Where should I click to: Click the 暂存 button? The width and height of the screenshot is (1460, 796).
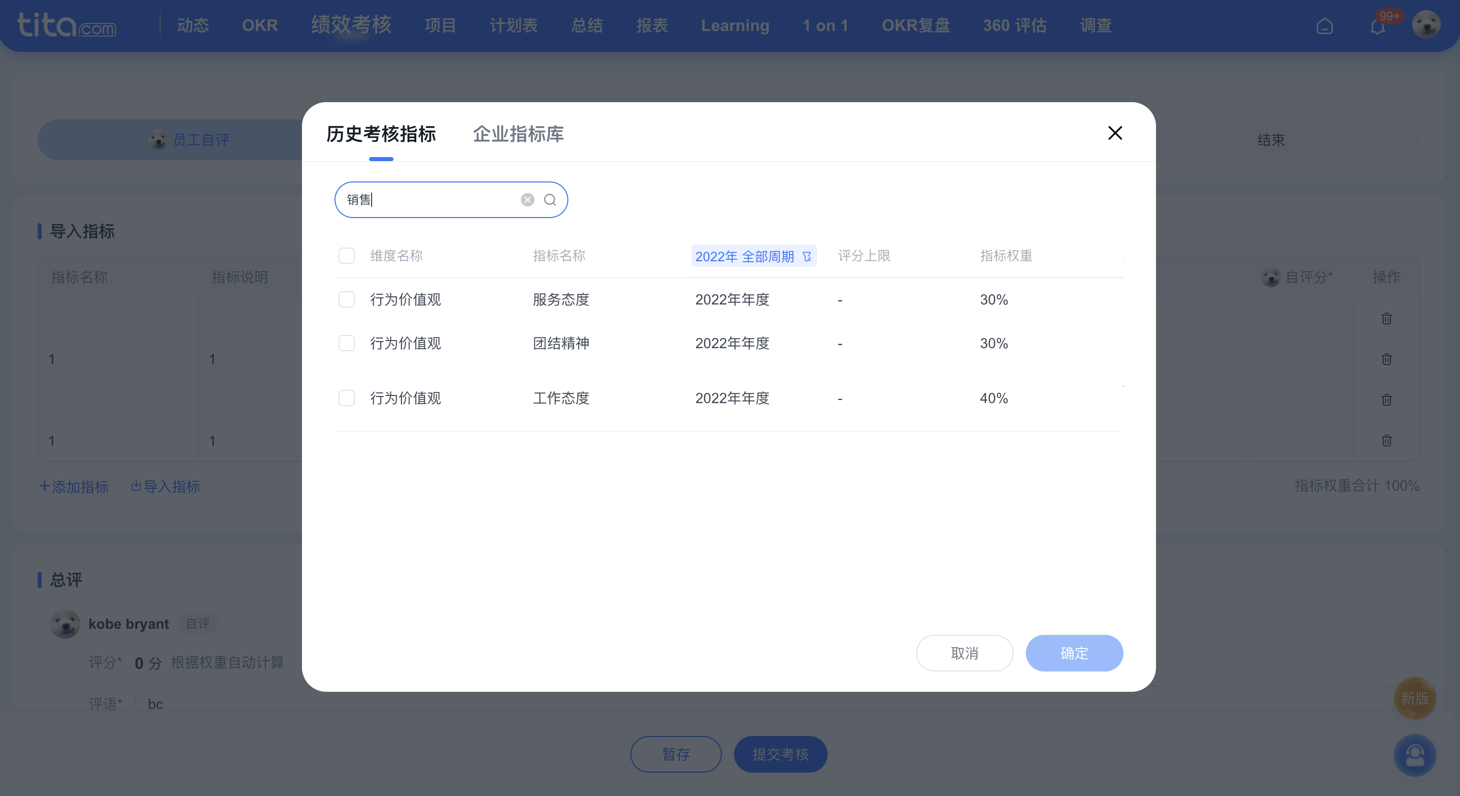[676, 754]
